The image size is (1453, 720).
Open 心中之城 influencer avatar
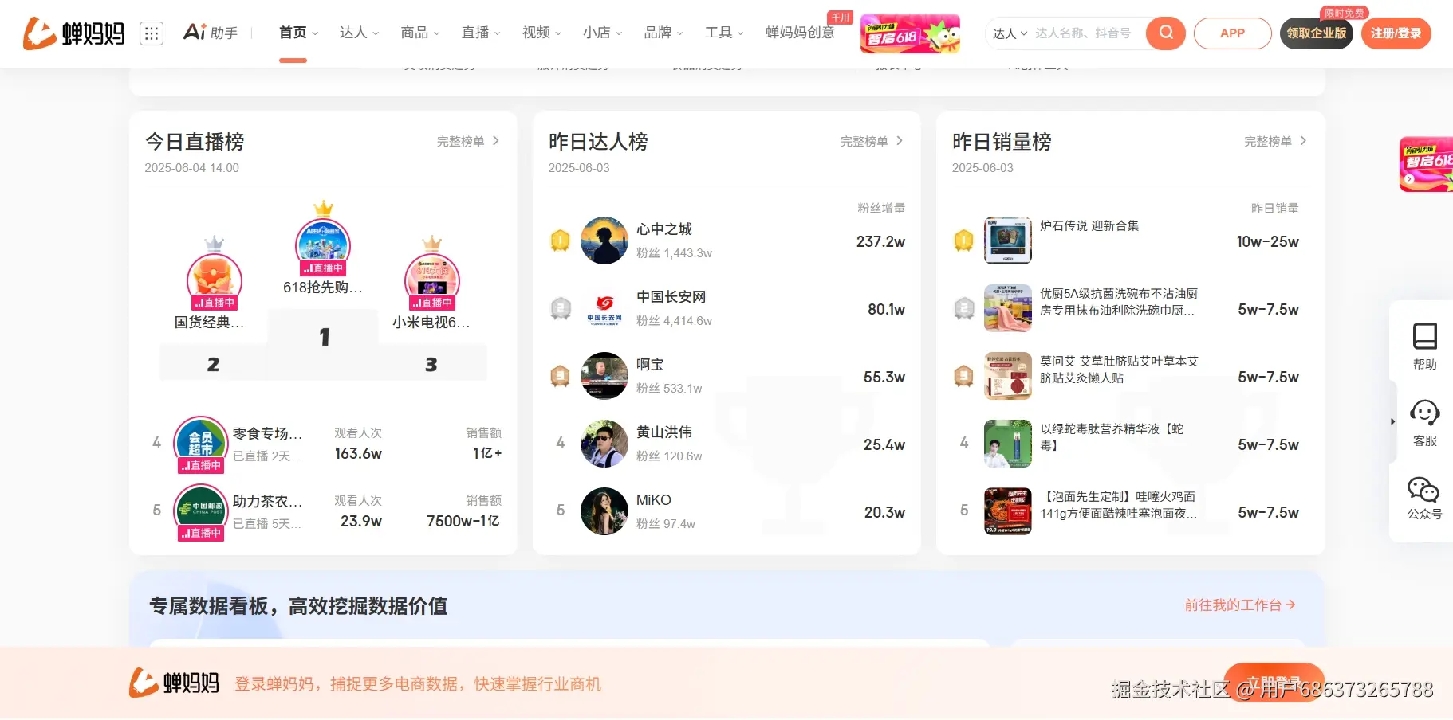click(x=604, y=241)
